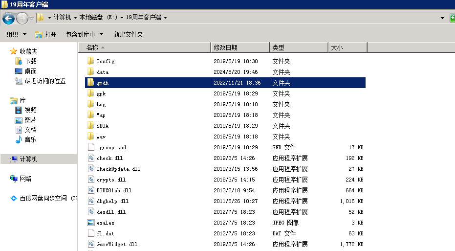
Task: Select the dbghelp.dll file icon
Action: pos(91,201)
